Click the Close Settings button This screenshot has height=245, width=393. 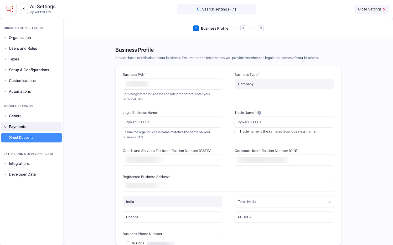(372, 9)
